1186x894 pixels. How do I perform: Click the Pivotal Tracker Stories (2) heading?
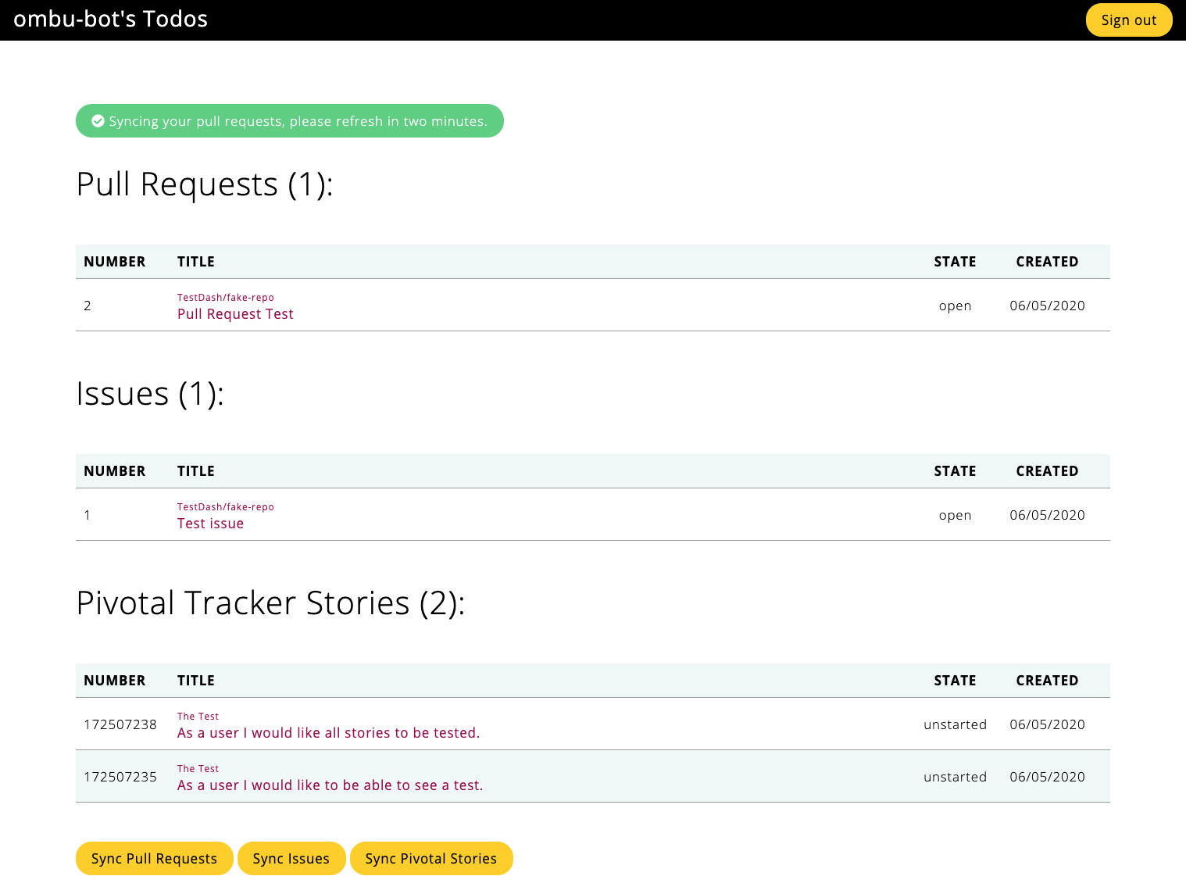(270, 603)
